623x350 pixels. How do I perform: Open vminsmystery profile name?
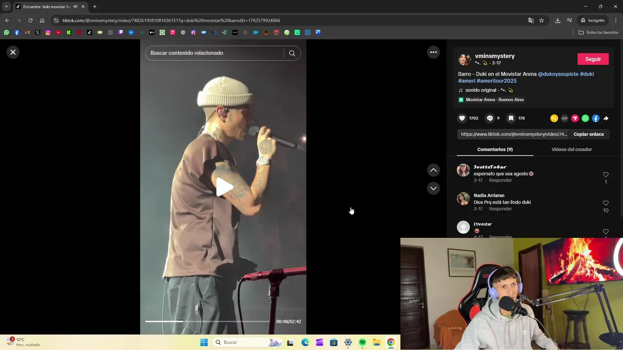pyautogui.click(x=495, y=56)
